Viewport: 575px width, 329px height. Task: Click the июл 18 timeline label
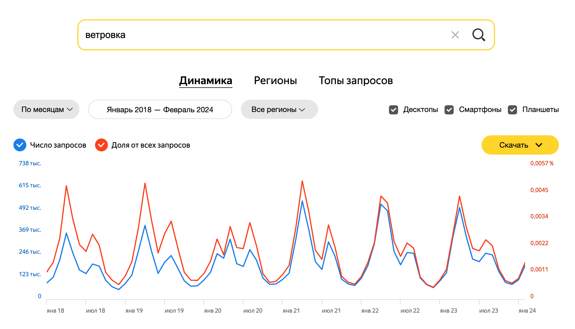coord(96,311)
